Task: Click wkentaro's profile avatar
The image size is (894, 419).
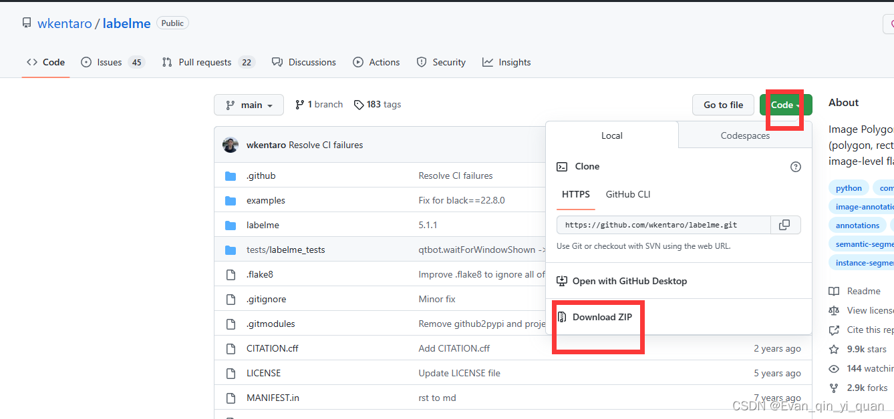Action: pyautogui.click(x=231, y=145)
